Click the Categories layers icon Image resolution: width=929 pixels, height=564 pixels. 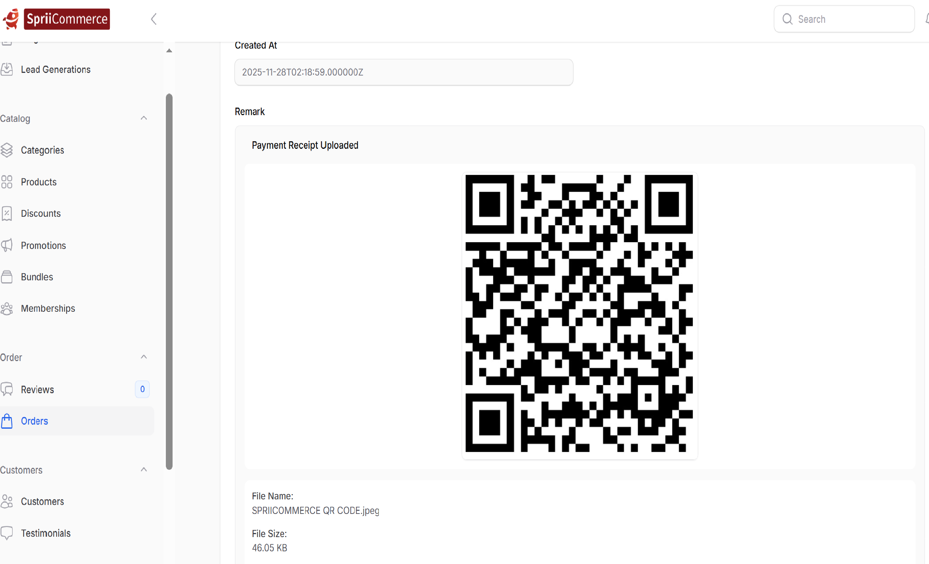point(7,150)
